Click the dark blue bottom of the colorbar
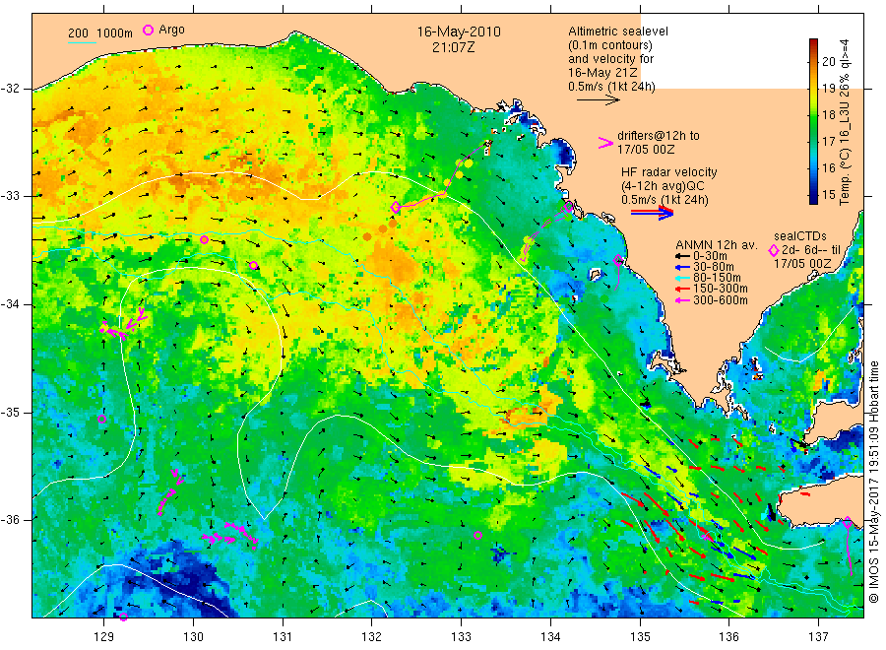Image resolution: width=886 pixels, height=650 pixels. coord(813,197)
